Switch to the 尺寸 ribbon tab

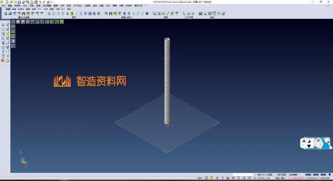tap(40, 9)
